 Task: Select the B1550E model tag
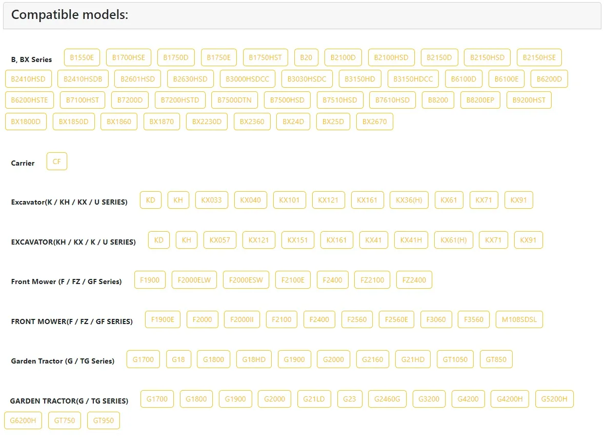82,57
